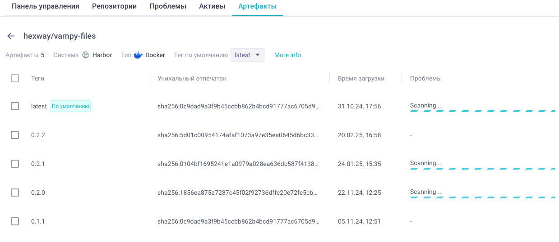
Task: Open the Проблемы tab
Action: point(168,6)
